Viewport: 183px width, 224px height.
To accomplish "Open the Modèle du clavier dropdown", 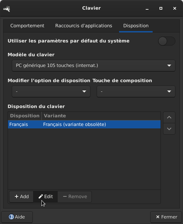I will click(94, 66).
